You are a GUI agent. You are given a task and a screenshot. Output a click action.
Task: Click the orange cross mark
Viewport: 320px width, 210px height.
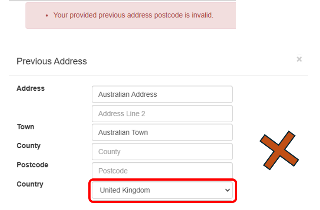click(279, 151)
